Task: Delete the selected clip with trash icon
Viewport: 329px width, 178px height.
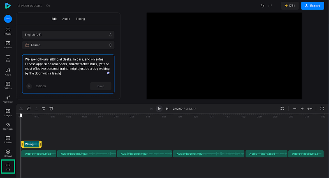Action: (x=51, y=108)
